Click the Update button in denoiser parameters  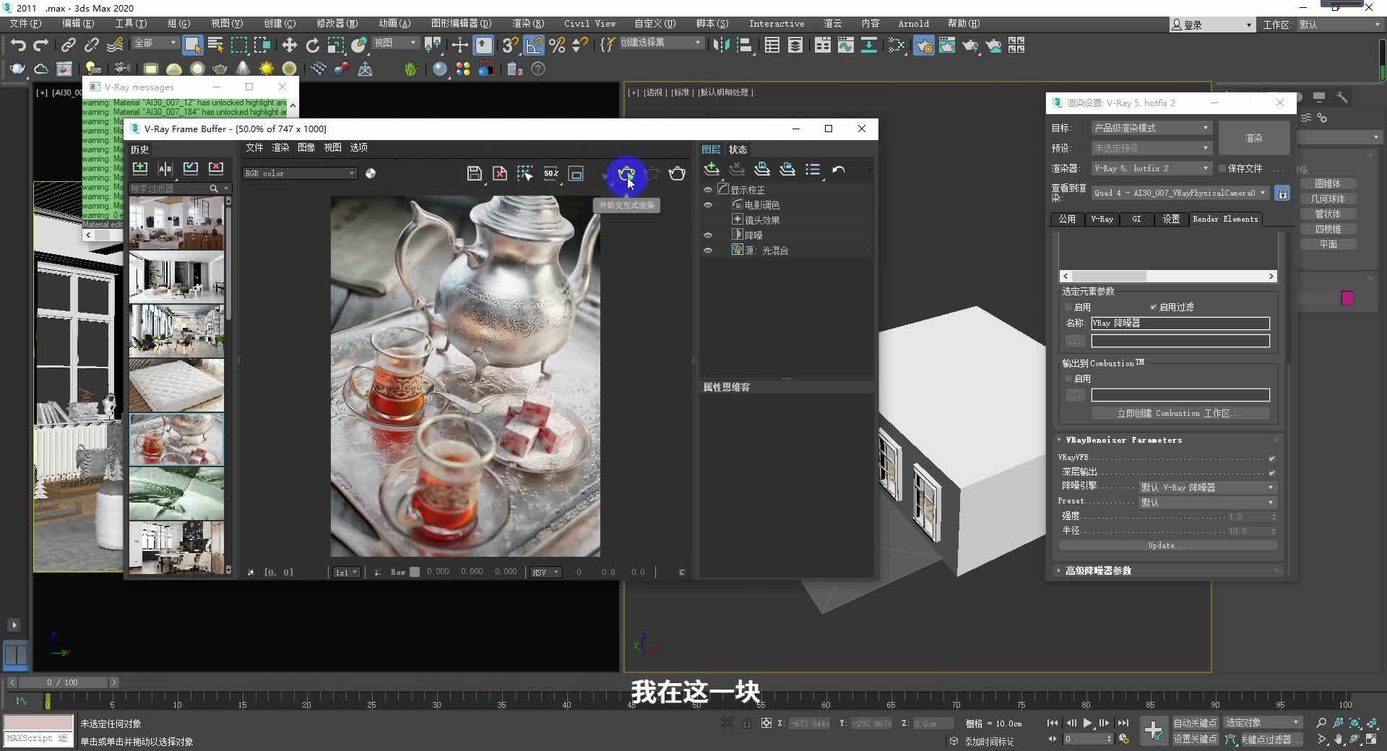(1165, 545)
